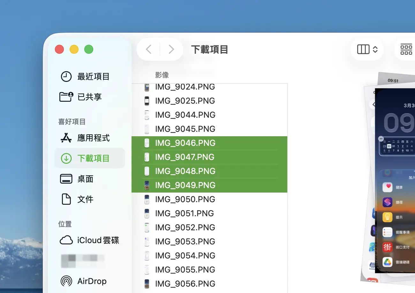Viewport: 415px width, 293px height.
Task: Click the thumbnail icon of IMG_9056.PNG
Action: tap(147, 284)
